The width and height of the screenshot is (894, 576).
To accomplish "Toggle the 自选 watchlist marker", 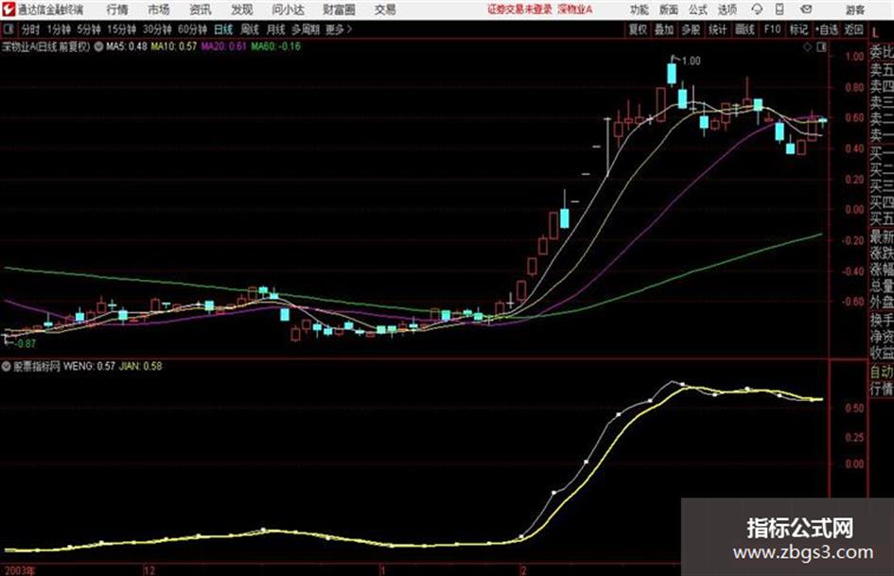I will click(x=827, y=29).
